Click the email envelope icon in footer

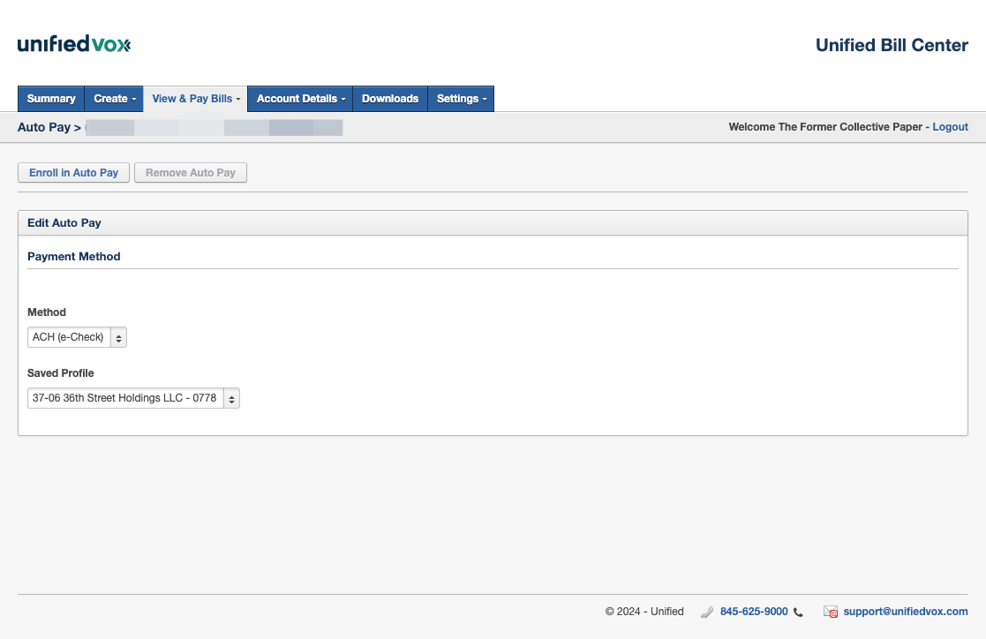pos(831,612)
